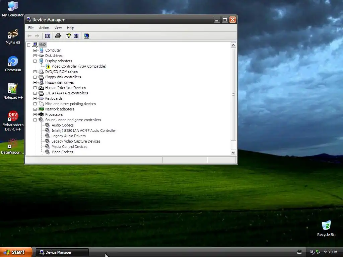Open the File menu
This screenshot has width=343, height=257.
[31, 28]
